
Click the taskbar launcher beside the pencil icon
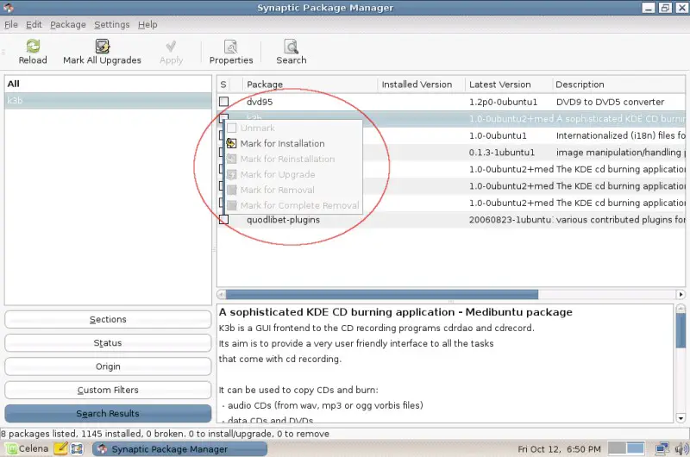tap(77, 448)
